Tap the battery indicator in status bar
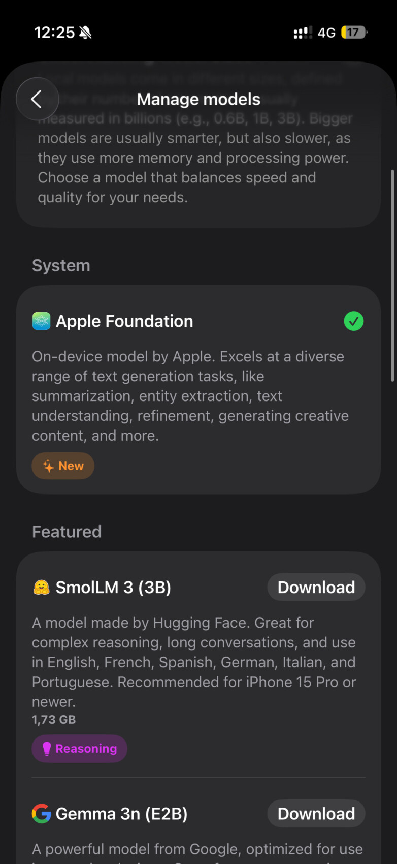The height and width of the screenshot is (864, 397). click(x=354, y=33)
